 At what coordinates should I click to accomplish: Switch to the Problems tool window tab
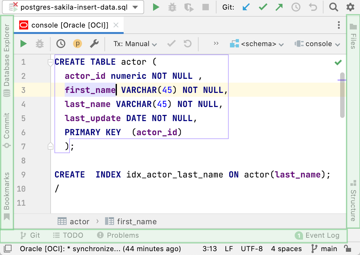(118, 235)
